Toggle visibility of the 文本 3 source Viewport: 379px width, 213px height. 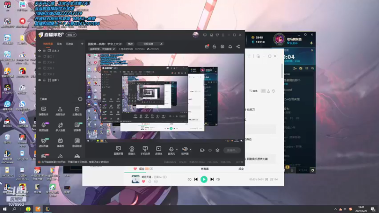coord(40,51)
